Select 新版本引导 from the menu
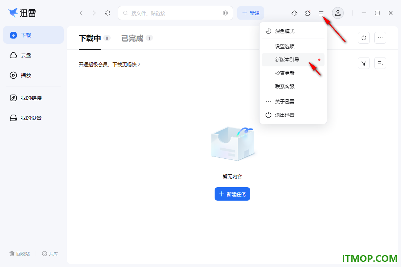Screen dimensions: 401x267 [293, 60]
